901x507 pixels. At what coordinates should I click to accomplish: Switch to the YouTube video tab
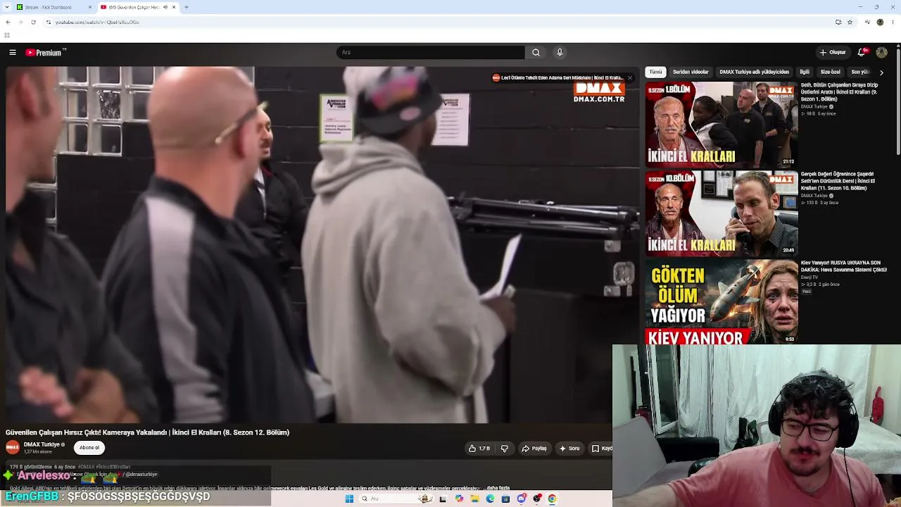(x=138, y=7)
